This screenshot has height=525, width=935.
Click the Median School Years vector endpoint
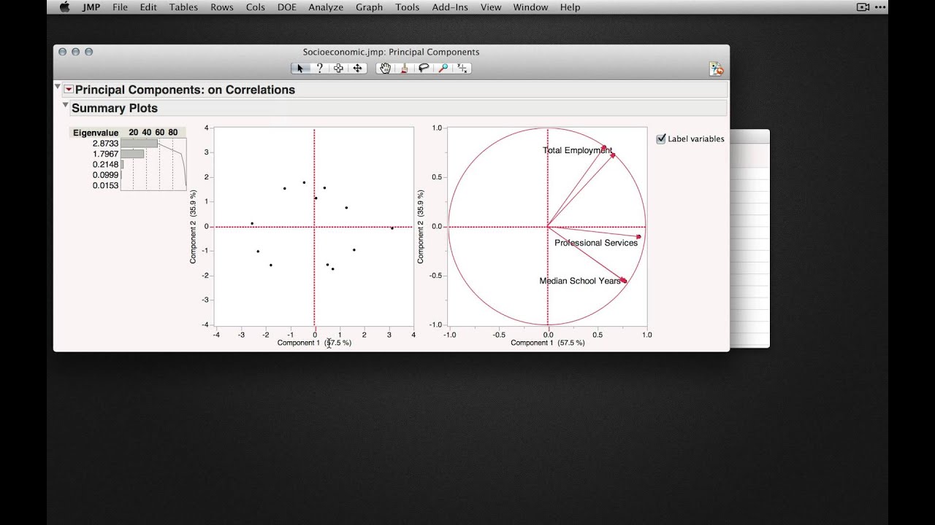(624, 281)
